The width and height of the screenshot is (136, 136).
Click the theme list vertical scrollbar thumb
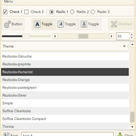point(132,117)
